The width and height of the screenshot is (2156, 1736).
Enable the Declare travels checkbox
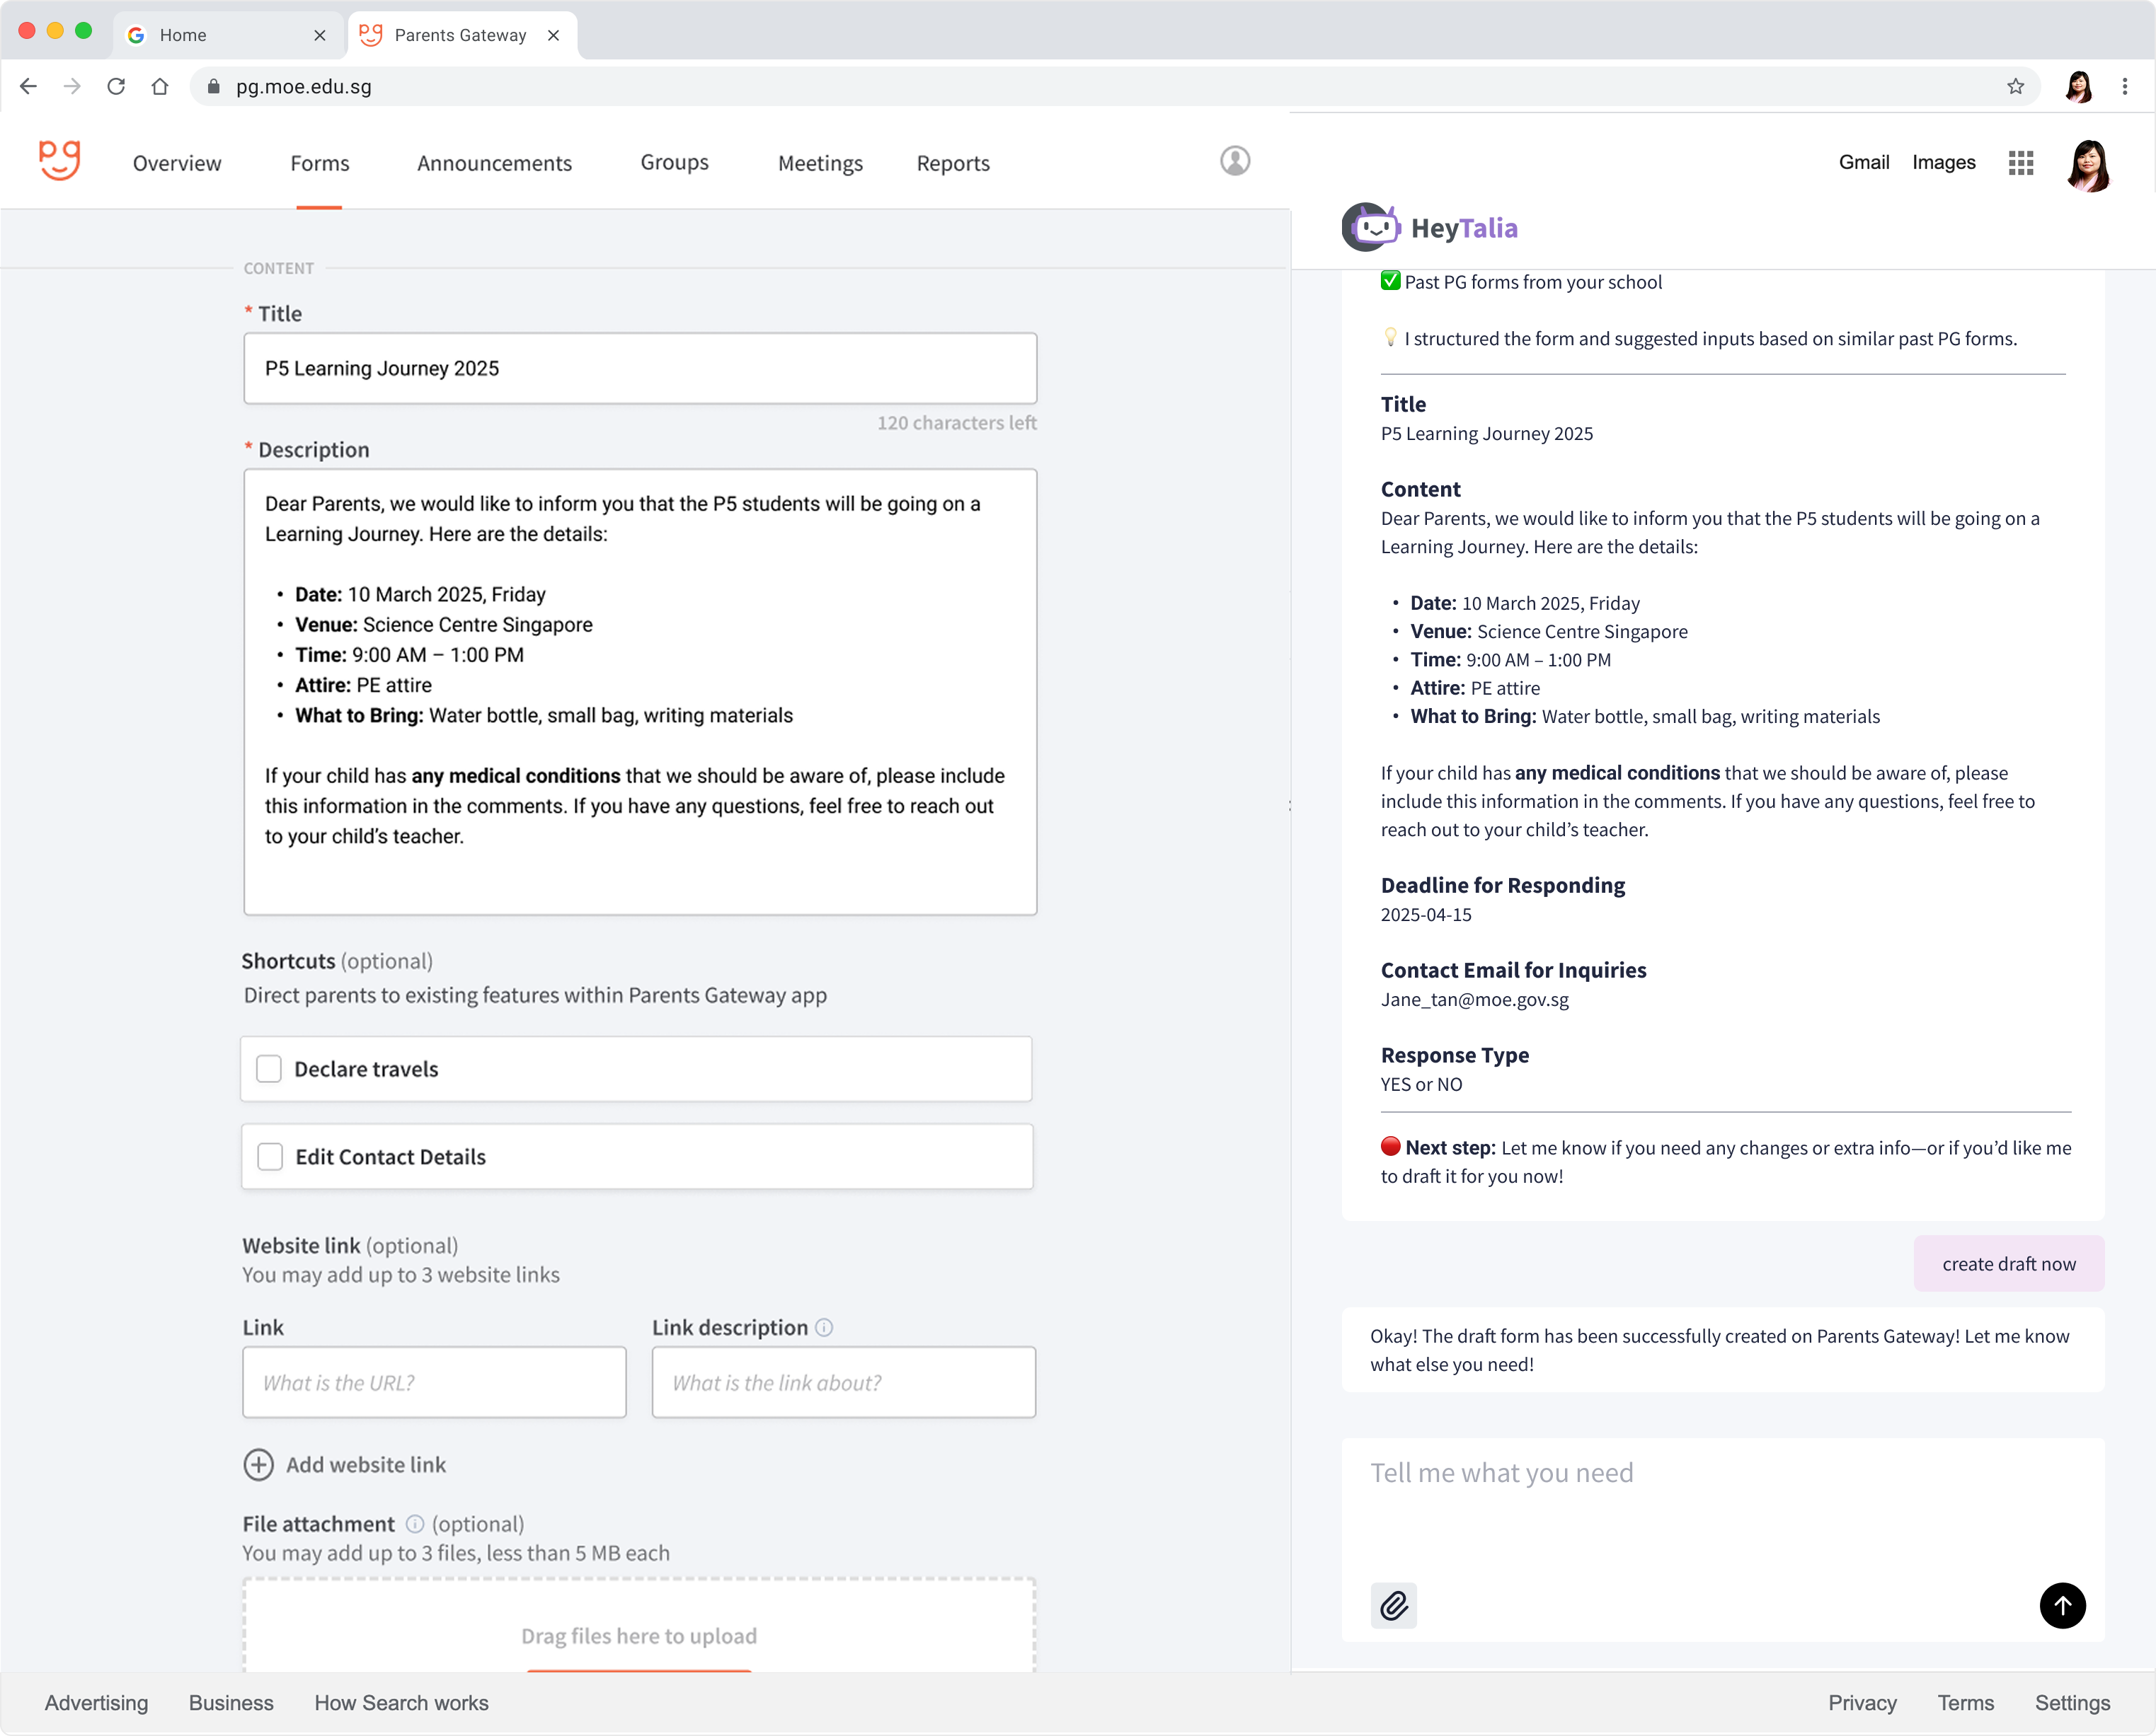[x=269, y=1069]
